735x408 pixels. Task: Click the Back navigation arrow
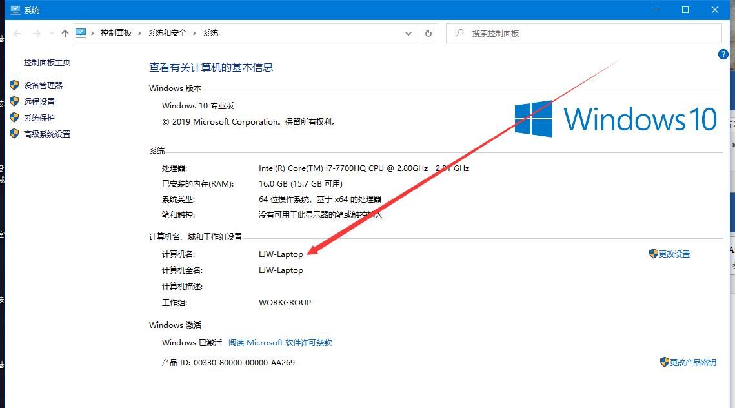click(18, 34)
